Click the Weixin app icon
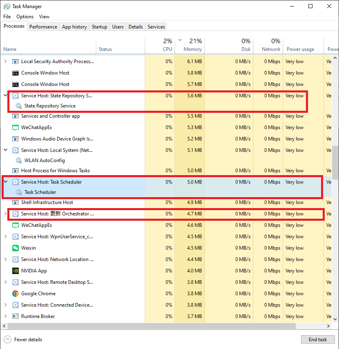 click(15, 248)
